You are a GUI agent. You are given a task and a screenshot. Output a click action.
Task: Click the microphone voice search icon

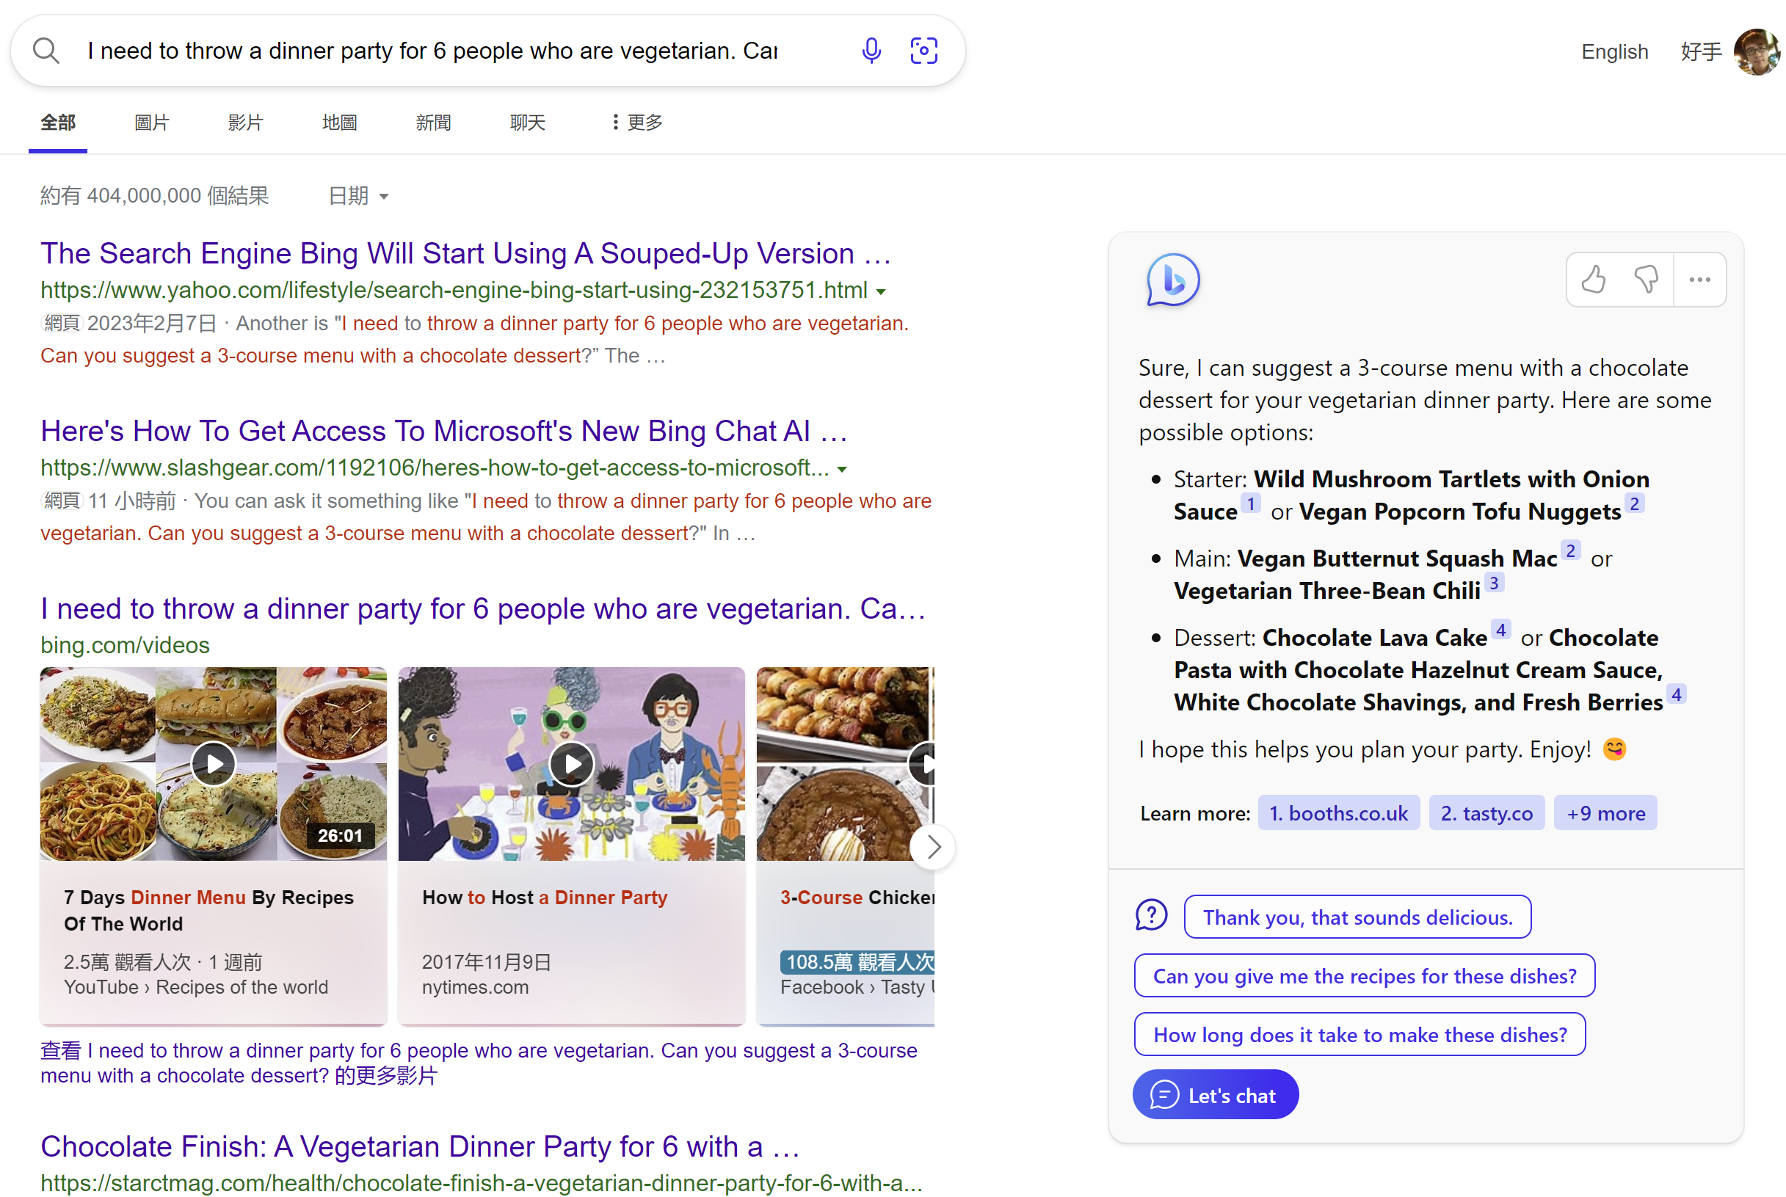871,51
